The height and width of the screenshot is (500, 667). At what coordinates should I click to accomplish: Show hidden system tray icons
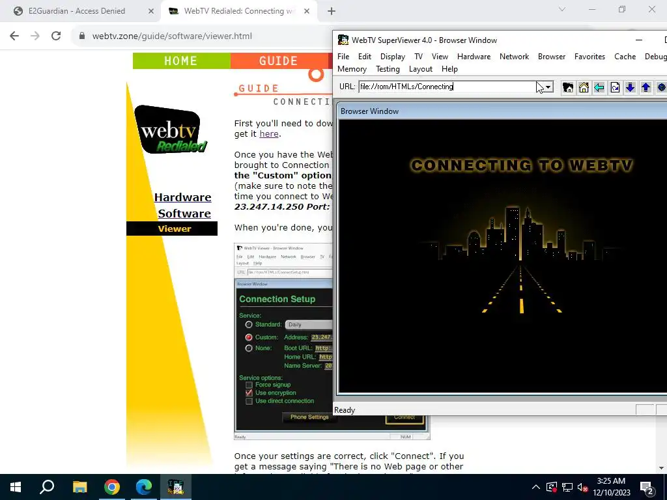point(536,487)
